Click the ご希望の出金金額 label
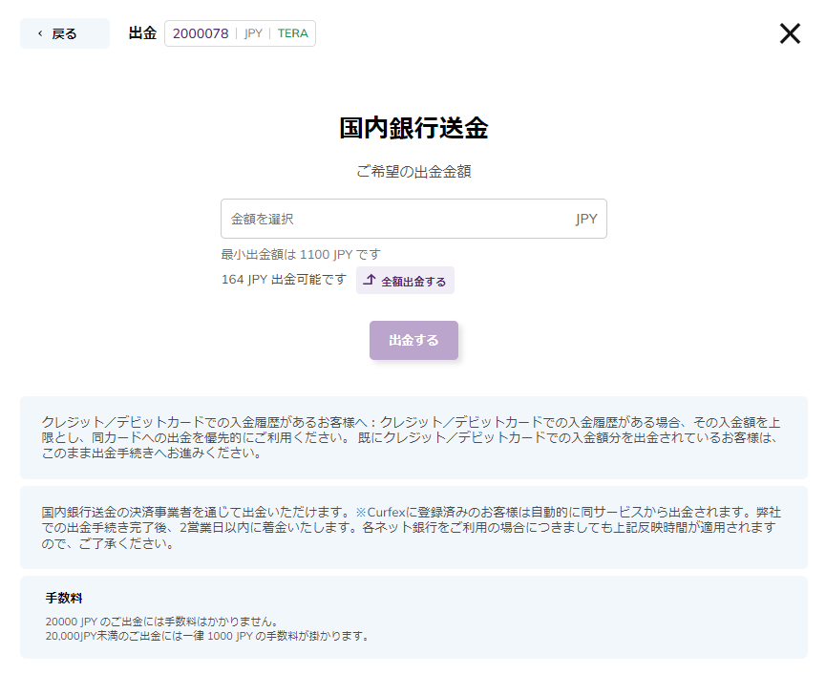The width and height of the screenshot is (826, 675). 413,172
